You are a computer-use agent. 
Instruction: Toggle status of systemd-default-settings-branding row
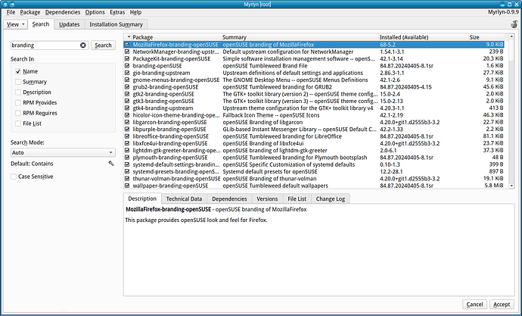(127, 164)
